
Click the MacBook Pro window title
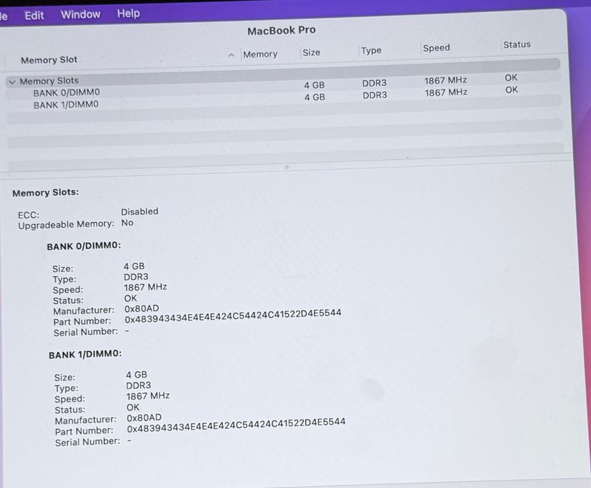click(x=282, y=31)
